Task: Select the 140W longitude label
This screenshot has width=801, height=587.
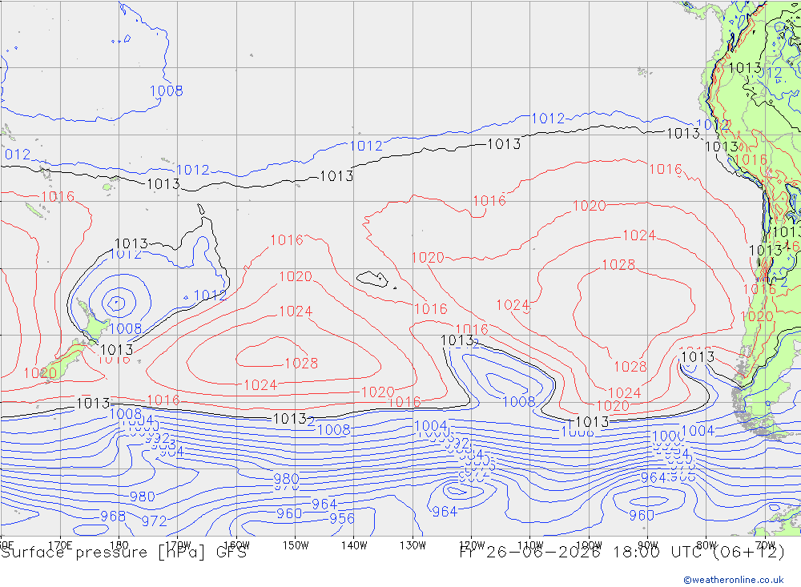Action: pos(354,545)
